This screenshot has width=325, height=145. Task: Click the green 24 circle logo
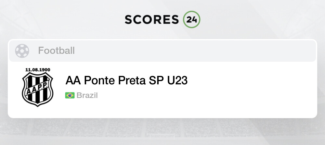pos(191,19)
